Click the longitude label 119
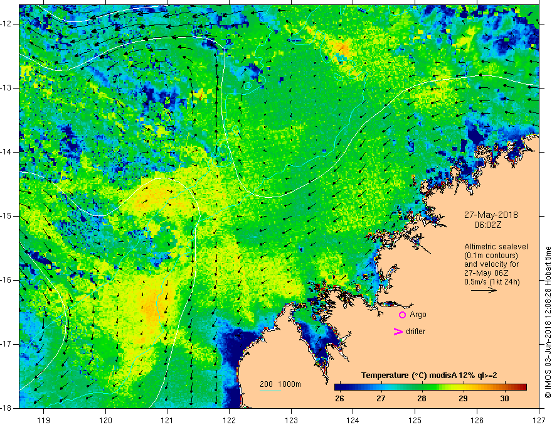Viewport: 552px width, 427px height. pyautogui.click(x=44, y=420)
